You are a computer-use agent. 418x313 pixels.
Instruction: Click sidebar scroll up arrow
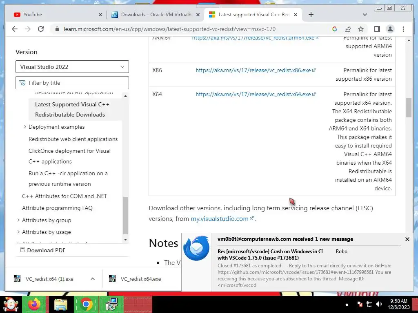pos(126,96)
